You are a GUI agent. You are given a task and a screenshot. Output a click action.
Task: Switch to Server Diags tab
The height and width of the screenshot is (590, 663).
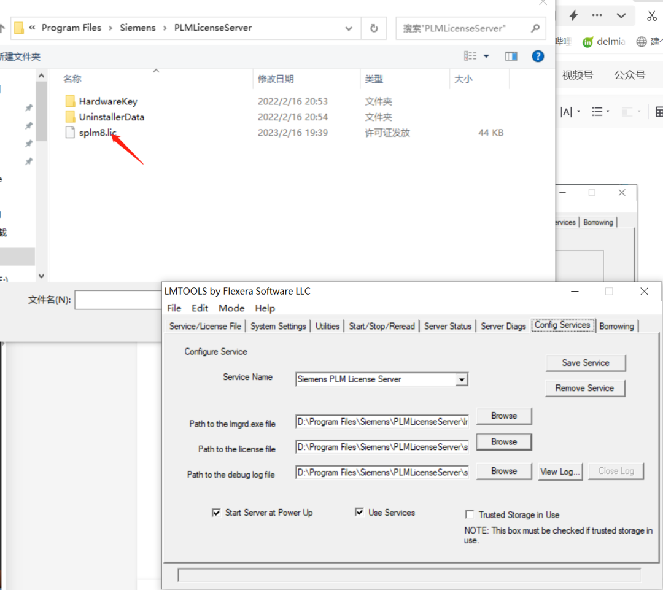tap(503, 326)
